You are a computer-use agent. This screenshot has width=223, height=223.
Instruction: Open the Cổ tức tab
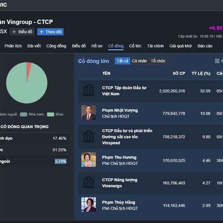tap(135, 46)
